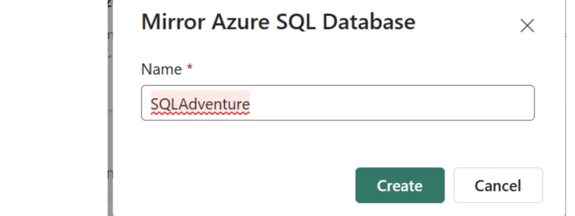Click white page area left of overlay

click(53, 110)
